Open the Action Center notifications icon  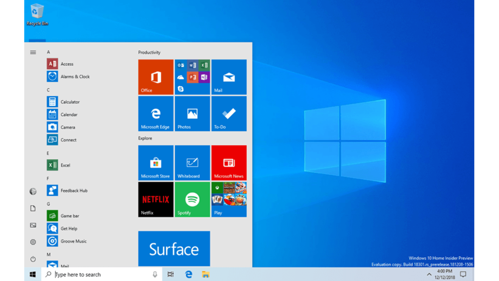tap(463, 274)
